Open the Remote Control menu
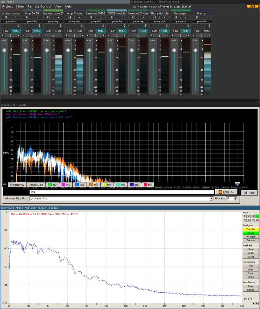The width and height of the screenshot is (260, 309). point(39,6)
